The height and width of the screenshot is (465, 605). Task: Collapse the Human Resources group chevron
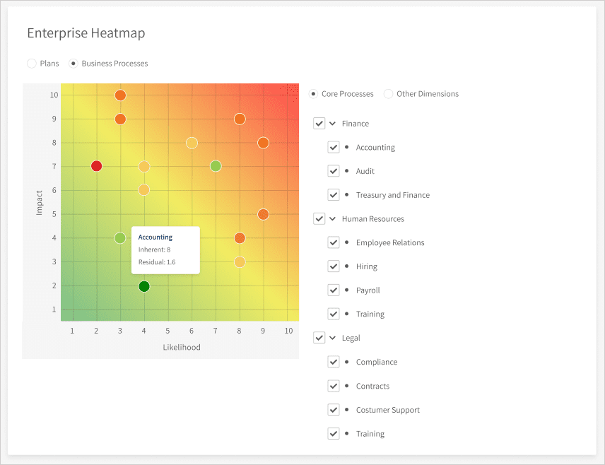point(333,218)
